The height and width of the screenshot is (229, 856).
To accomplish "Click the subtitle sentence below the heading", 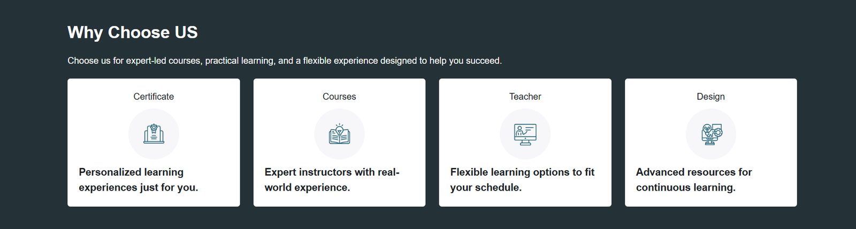I will pos(285,61).
